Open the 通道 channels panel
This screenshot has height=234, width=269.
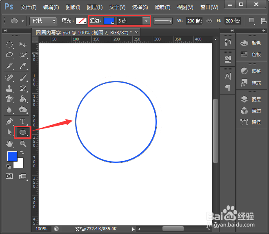(251, 111)
